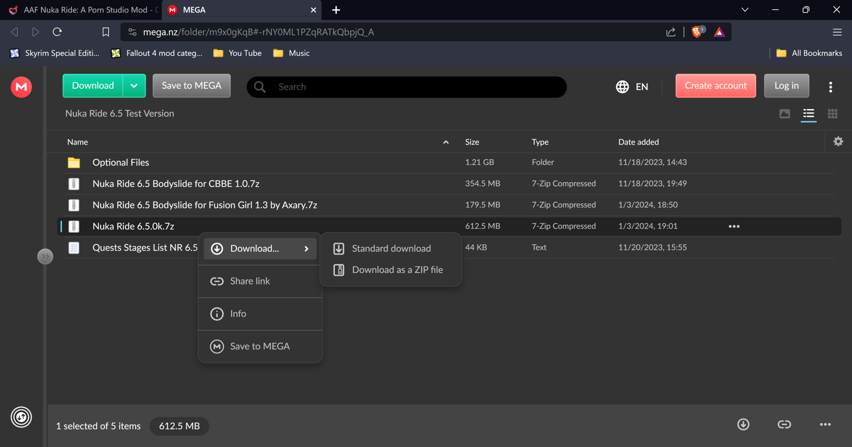Expand the collapsed left sidebar arrow
This screenshot has width=852, height=447.
click(x=45, y=256)
